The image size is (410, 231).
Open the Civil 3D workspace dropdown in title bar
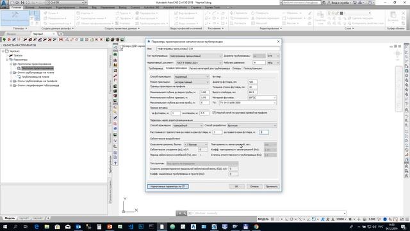click(x=65, y=3)
